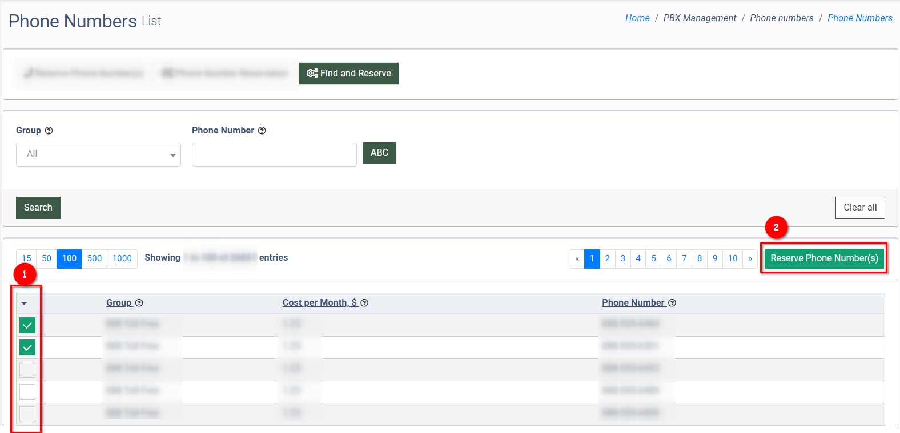Open the Find and Reserve tab

[x=348, y=74]
